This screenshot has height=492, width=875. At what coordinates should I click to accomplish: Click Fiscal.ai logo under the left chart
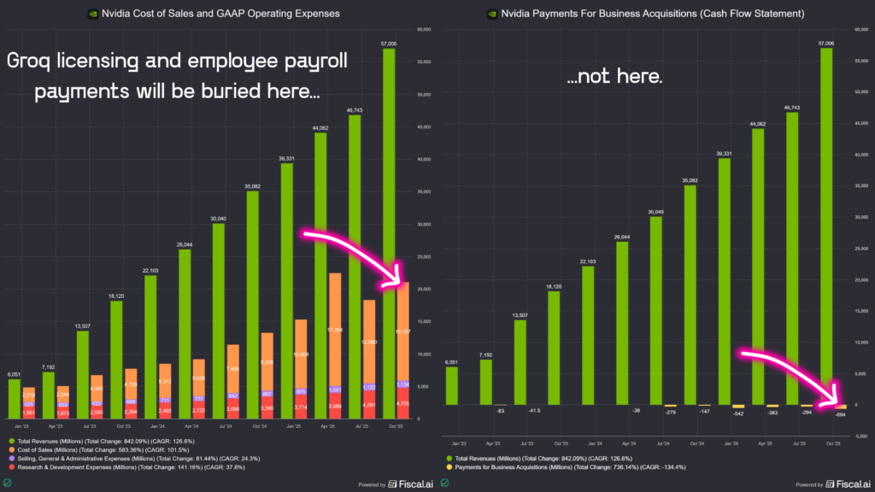click(411, 484)
